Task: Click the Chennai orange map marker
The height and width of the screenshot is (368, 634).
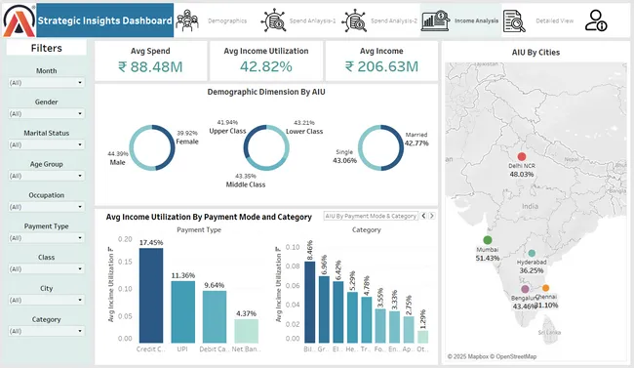Action: 545,288
